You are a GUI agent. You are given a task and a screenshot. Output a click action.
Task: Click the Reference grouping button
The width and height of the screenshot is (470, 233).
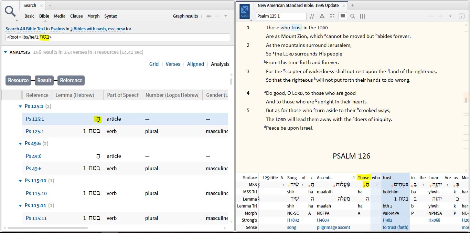pyautogui.click(x=71, y=80)
